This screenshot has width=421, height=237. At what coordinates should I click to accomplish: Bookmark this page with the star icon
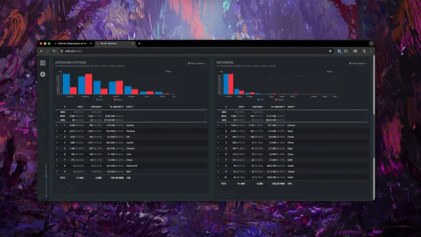330,51
